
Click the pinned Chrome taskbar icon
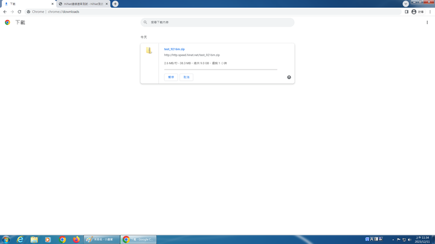[x=62, y=240]
